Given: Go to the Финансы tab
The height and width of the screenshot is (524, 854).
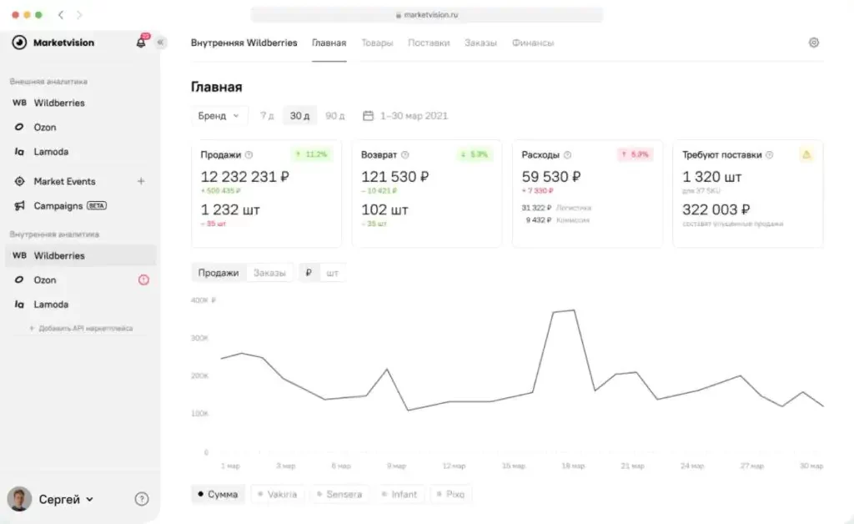Looking at the screenshot, I should pyautogui.click(x=533, y=43).
